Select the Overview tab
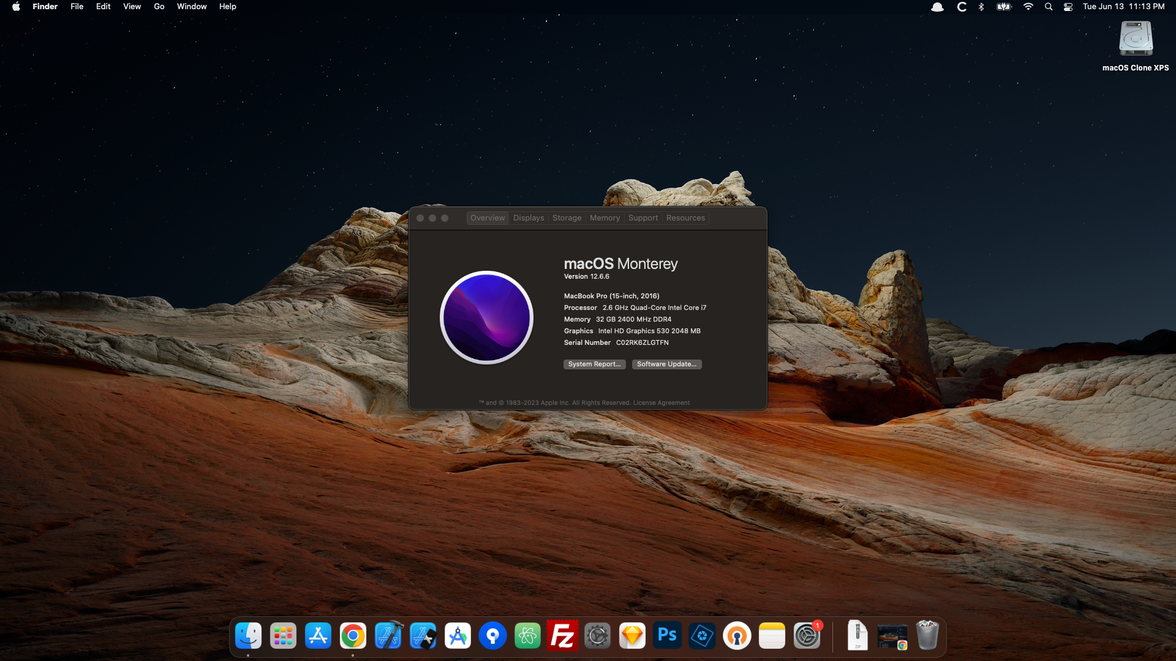 488,218
